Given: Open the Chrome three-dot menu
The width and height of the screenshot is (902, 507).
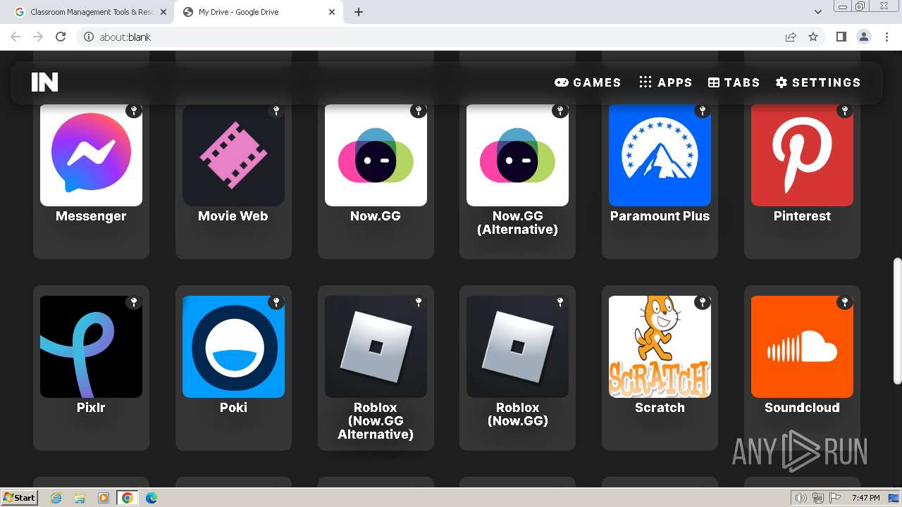Looking at the screenshot, I should (x=887, y=37).
